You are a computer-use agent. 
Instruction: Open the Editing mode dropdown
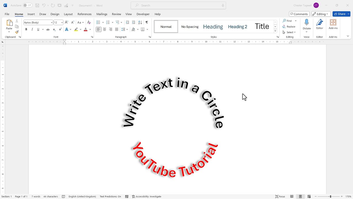click(321, 14)
